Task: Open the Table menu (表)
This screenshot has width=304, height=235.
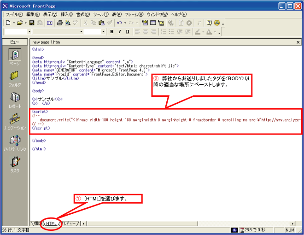Action: [x=117, y=14]
